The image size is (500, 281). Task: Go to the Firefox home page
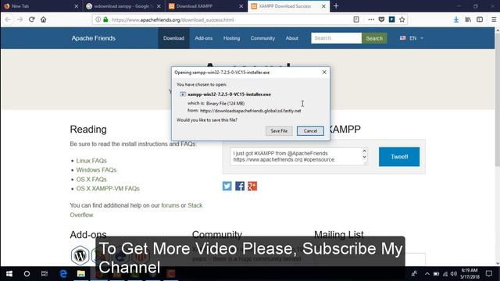tap(44, 20)
